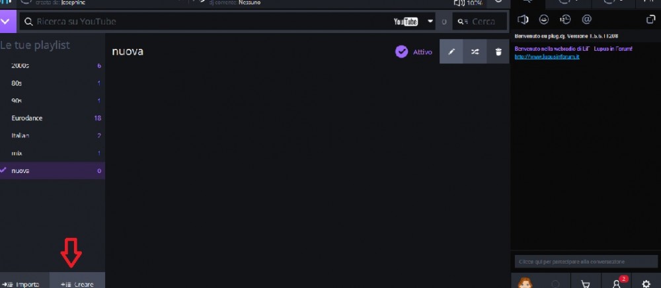Image resolution: width=661 pixels, height=288 pixels.
Task: Open mentions with the @ icon
Action: point(586,19)
